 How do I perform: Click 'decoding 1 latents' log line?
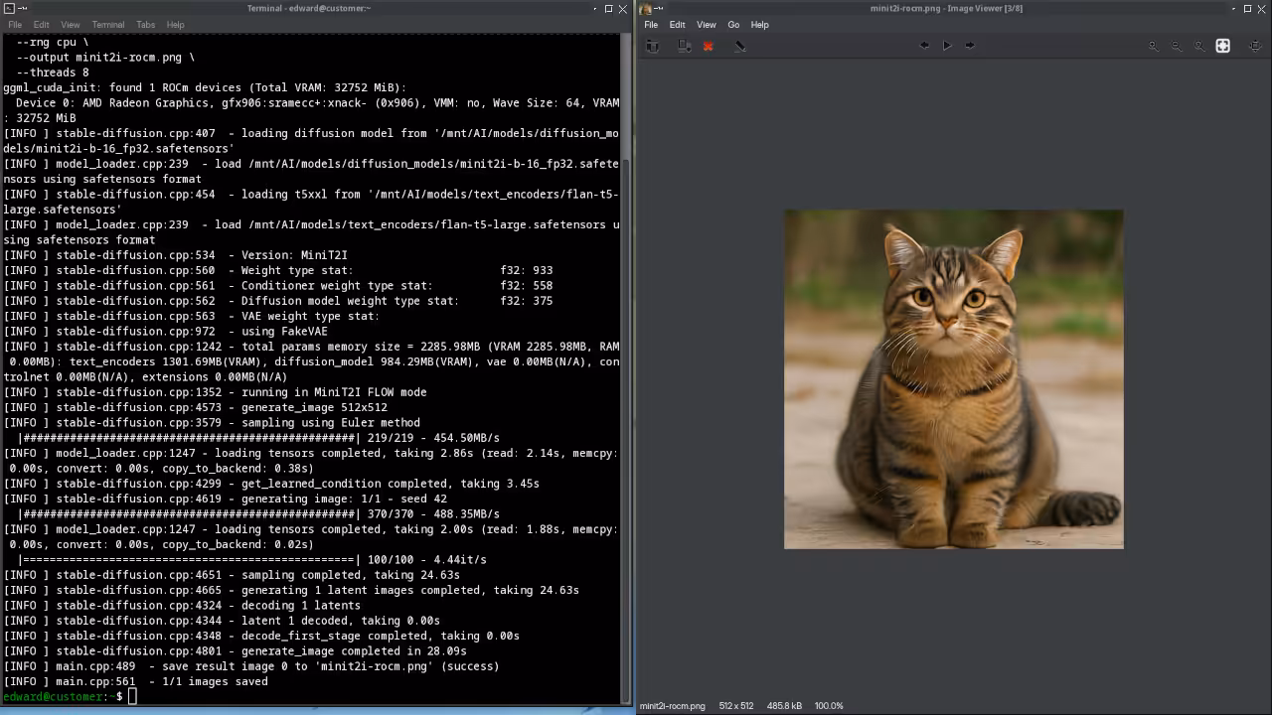coord(182,606)
